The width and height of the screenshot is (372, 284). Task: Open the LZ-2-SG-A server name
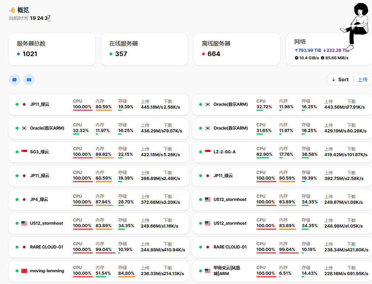(x=224, y=152)
